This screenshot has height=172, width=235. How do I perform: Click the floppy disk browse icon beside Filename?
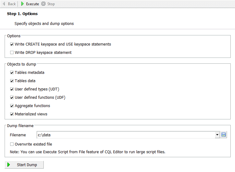coord(224,135)
